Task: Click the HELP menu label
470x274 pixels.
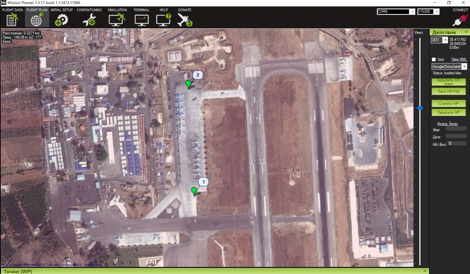Action: coord(164,10)
